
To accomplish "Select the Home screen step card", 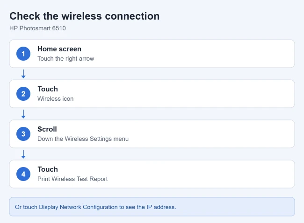I will [152, 54].
